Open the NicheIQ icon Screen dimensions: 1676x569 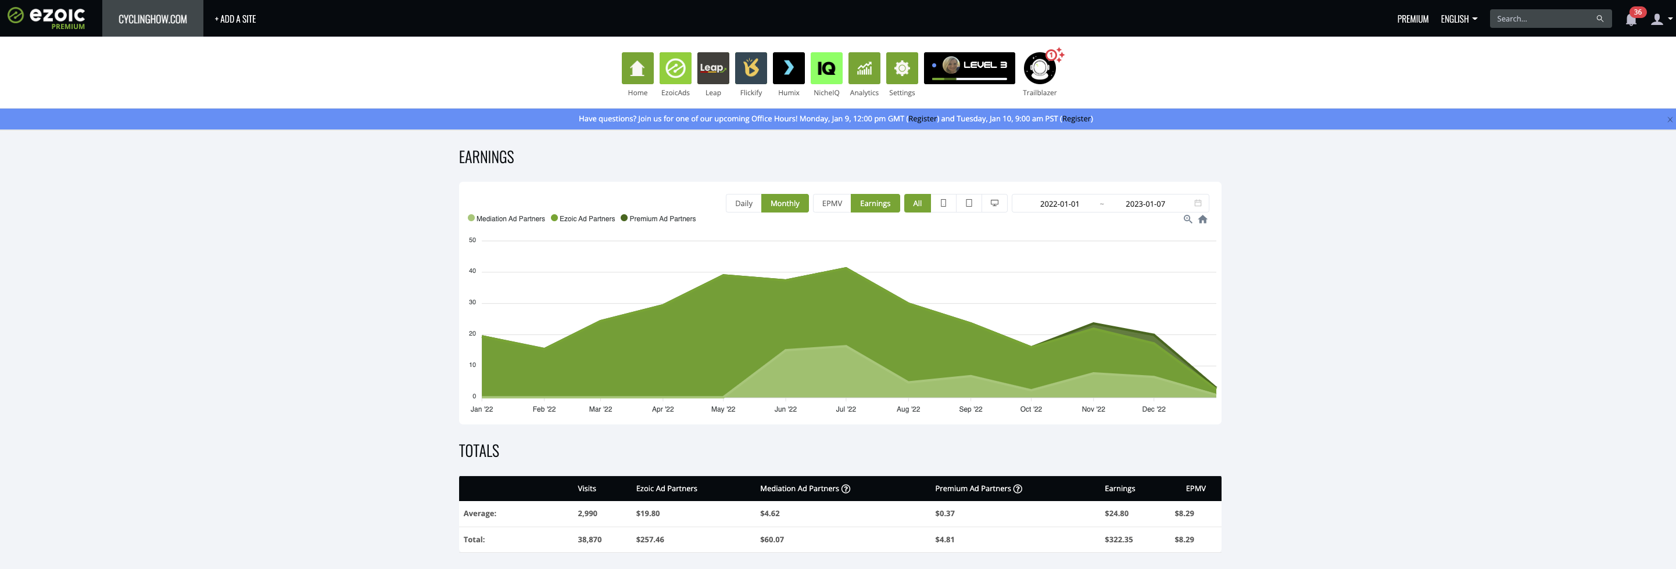pyautogui.click(x=826, y=69)
